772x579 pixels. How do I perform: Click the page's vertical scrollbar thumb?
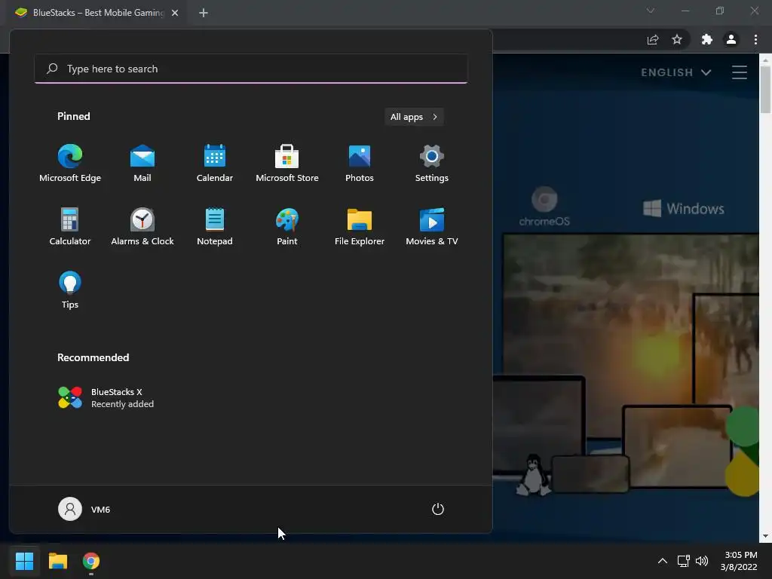(x=766, y=90)
